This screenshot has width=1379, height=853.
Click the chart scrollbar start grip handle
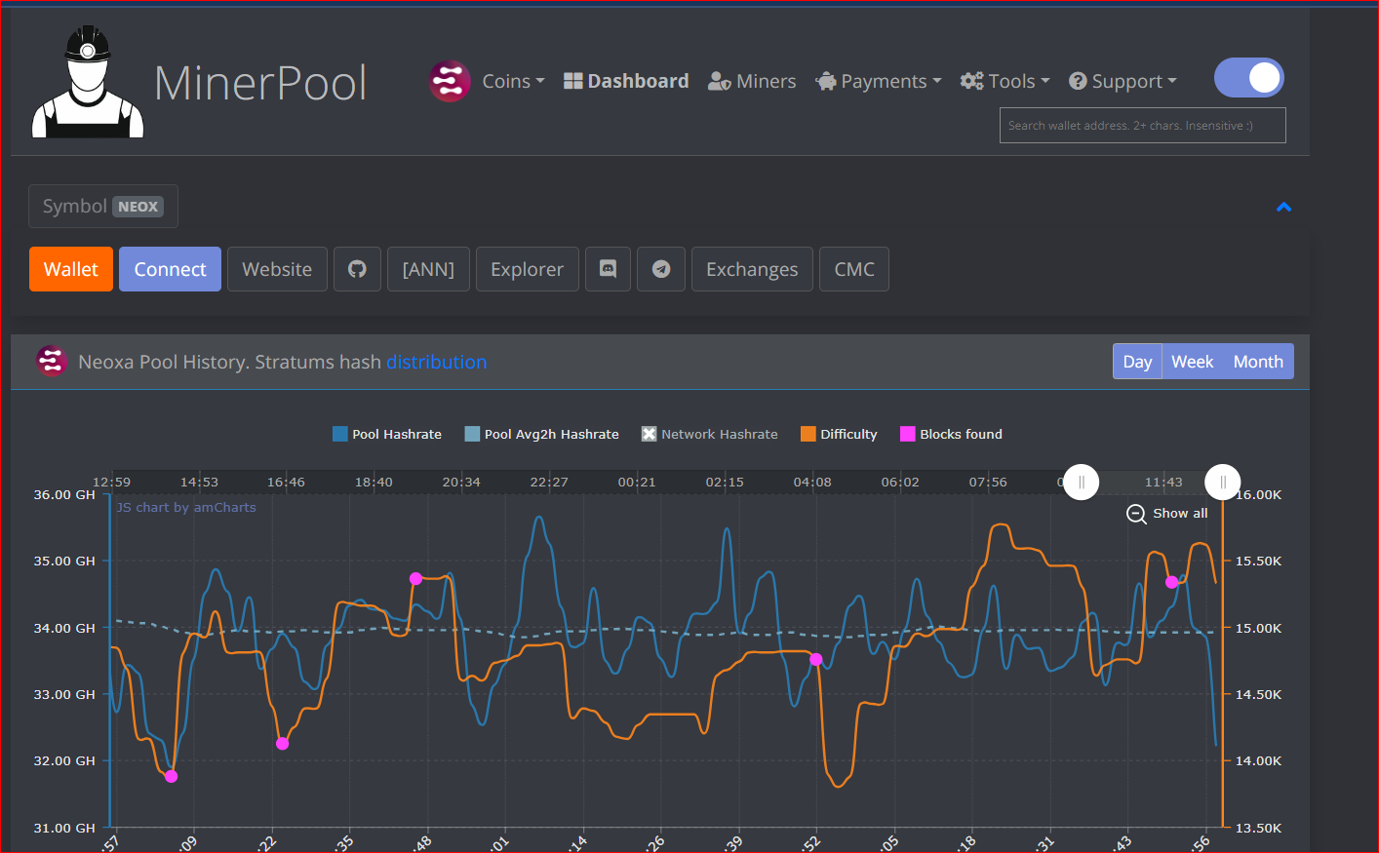pyautogui.click(x=1081, y=482)
